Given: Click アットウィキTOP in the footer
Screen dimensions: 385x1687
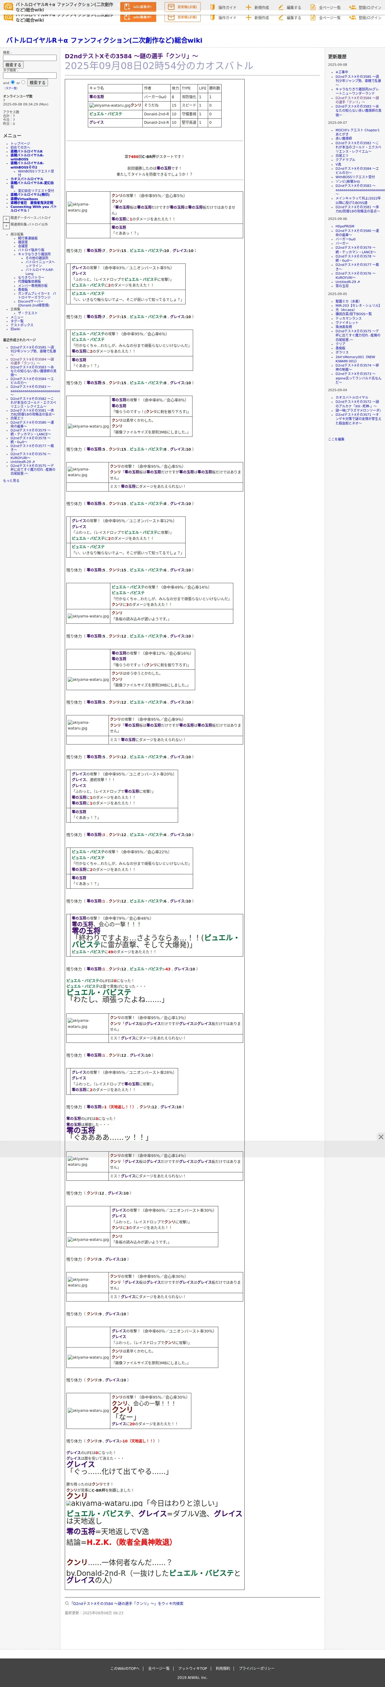Looking at the screenshot, I should point(192,1669).
